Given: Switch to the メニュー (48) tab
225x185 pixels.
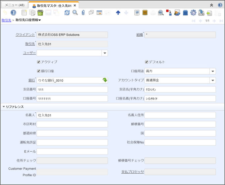Looking at the screenshot, I should [x=15, y=5].
